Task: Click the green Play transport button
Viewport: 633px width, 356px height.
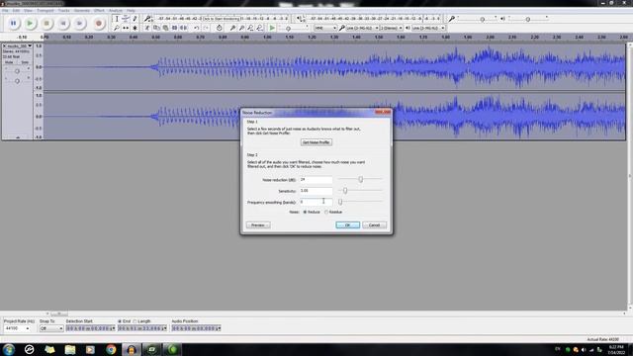Action: (30, 24)
